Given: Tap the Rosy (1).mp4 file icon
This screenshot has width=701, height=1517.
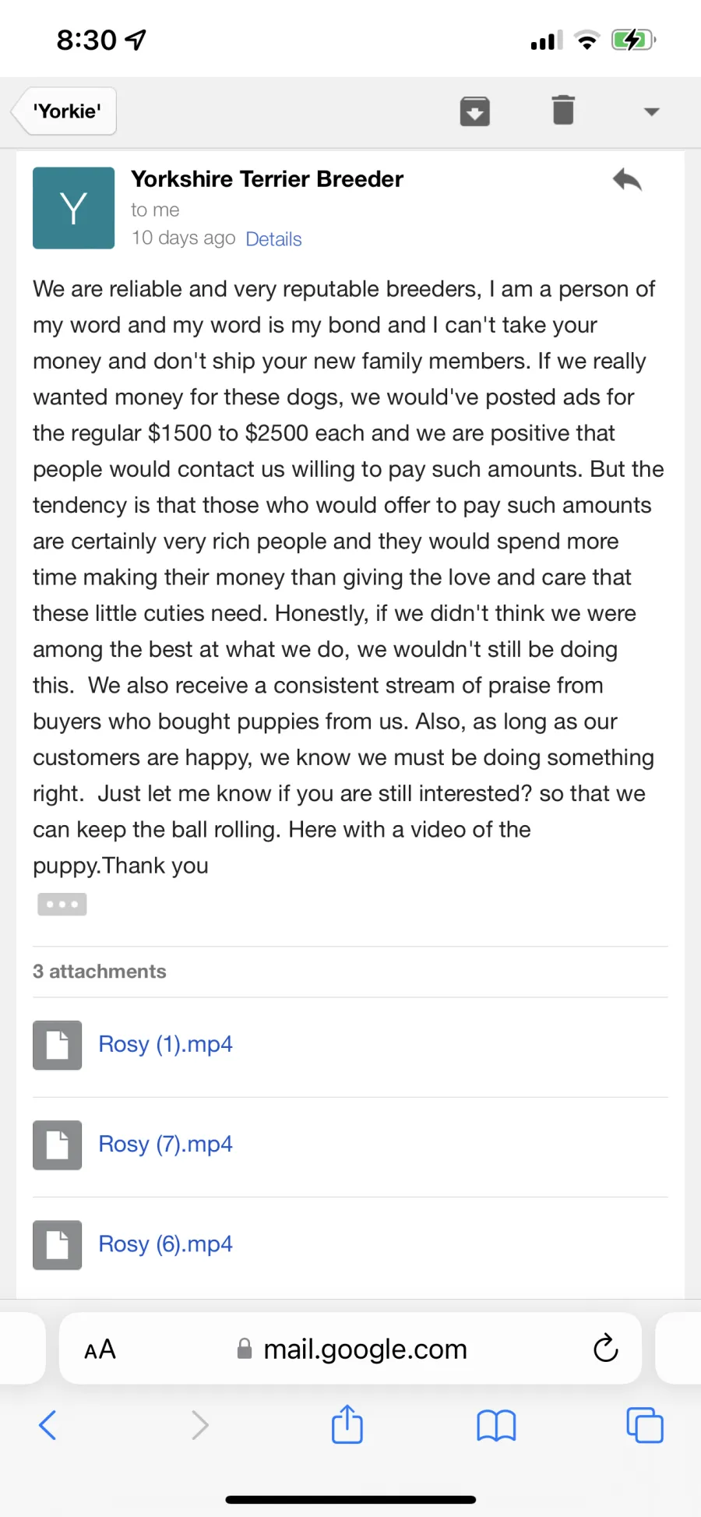Looking at the screenshot, I should [57, 1045].
